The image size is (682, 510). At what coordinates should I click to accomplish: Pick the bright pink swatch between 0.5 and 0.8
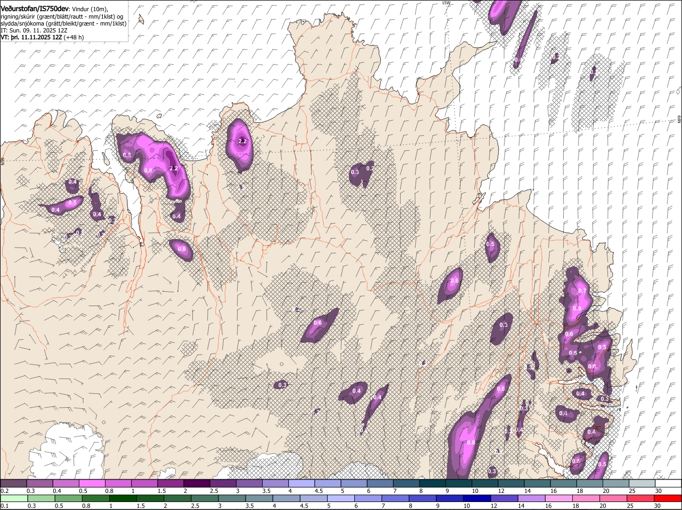click(92, 483)
